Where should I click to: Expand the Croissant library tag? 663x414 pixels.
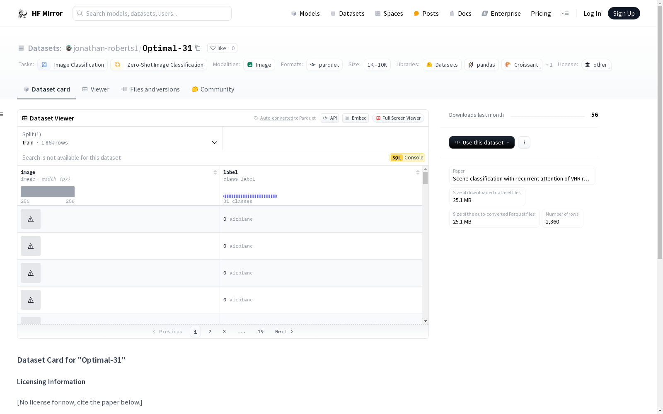522,65
